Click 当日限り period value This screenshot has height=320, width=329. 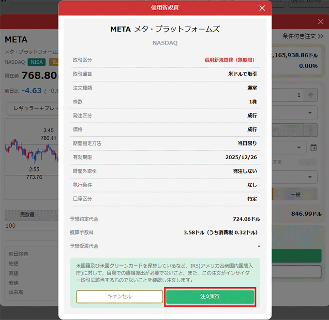coord(247,143)
